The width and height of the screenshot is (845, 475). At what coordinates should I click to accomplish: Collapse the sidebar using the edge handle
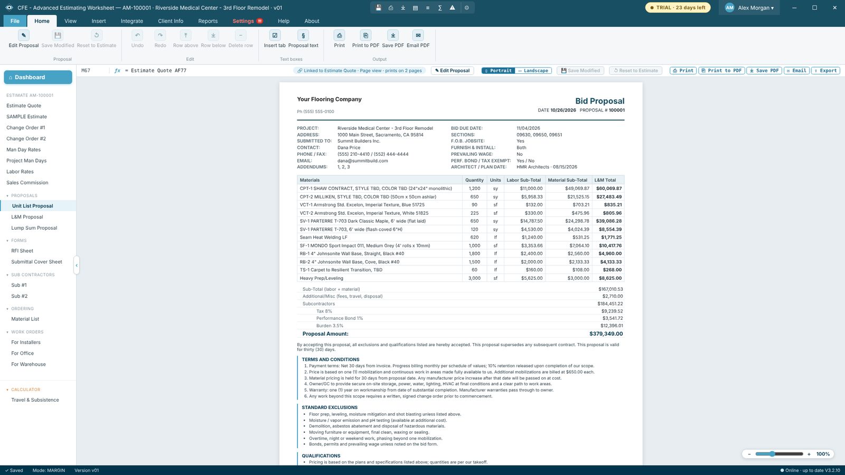coord(77,265)
